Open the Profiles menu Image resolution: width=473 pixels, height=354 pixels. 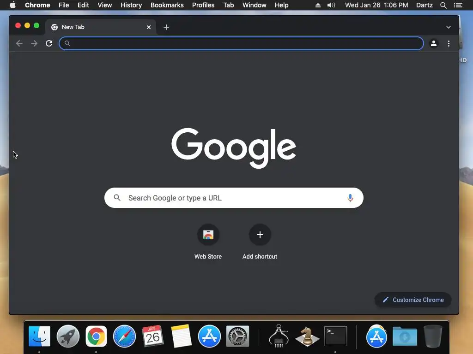click(203, 5)
